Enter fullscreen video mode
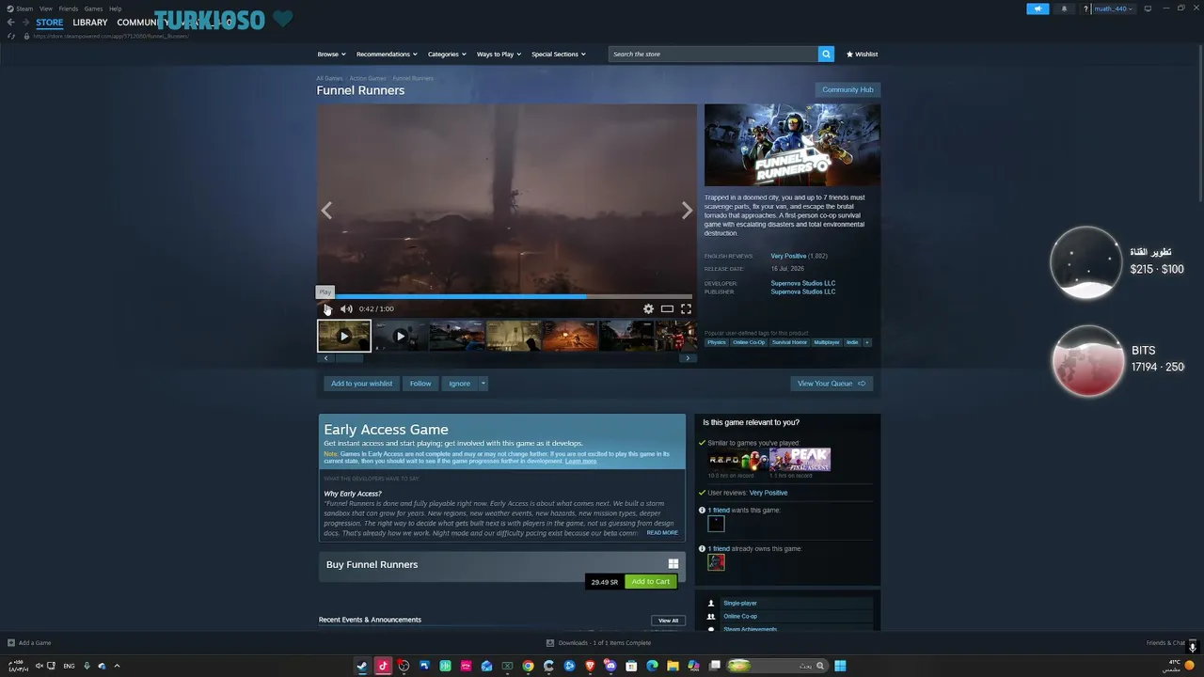 point(686,308)
